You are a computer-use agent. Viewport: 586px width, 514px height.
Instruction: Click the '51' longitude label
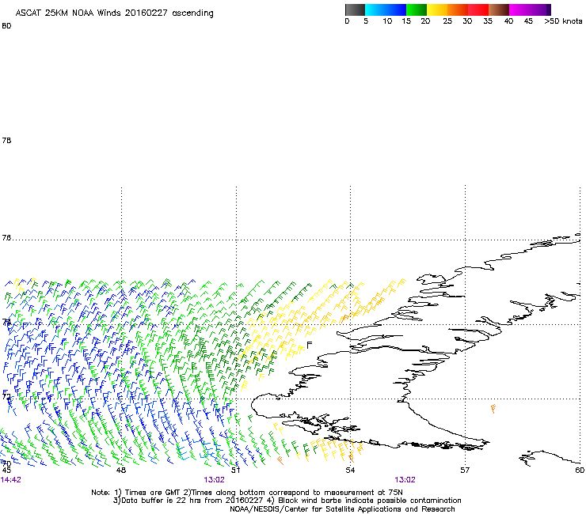click(x=235, y=471)
